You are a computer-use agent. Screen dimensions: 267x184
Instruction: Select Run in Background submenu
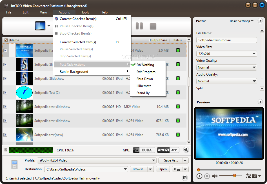click(92, 72)
